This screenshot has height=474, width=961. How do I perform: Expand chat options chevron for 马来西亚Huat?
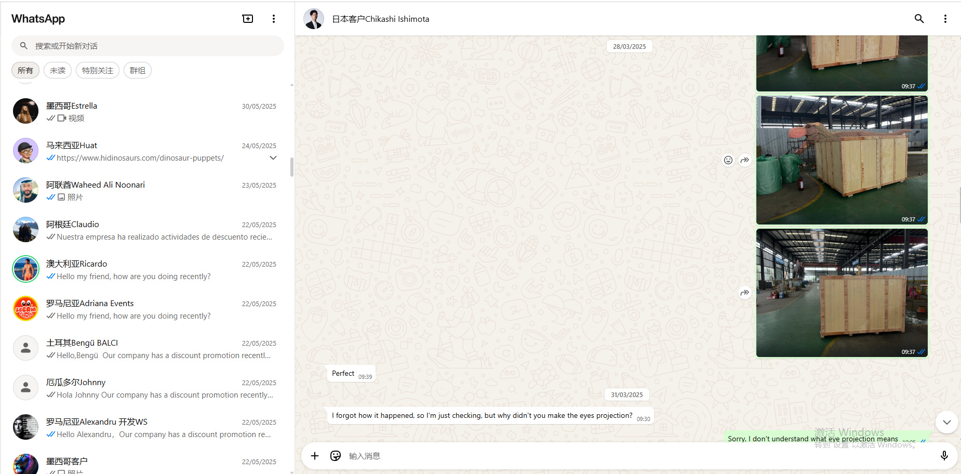click(273, 158)
